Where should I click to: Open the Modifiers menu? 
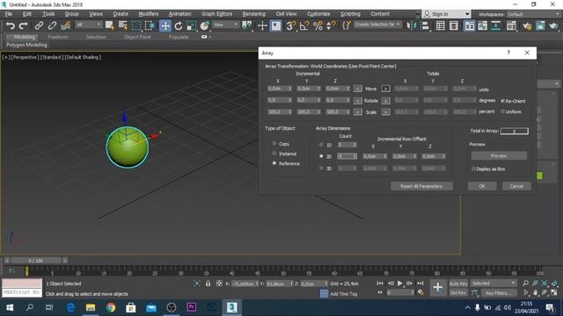(149, 14)
